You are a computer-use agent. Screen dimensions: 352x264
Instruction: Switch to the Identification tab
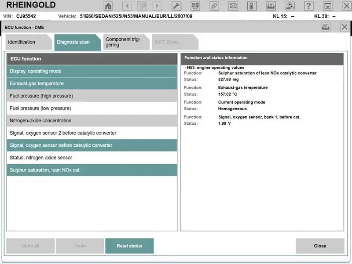click(x=29, y=42)
